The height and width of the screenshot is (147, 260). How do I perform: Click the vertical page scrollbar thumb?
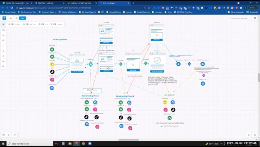[259, 78]
